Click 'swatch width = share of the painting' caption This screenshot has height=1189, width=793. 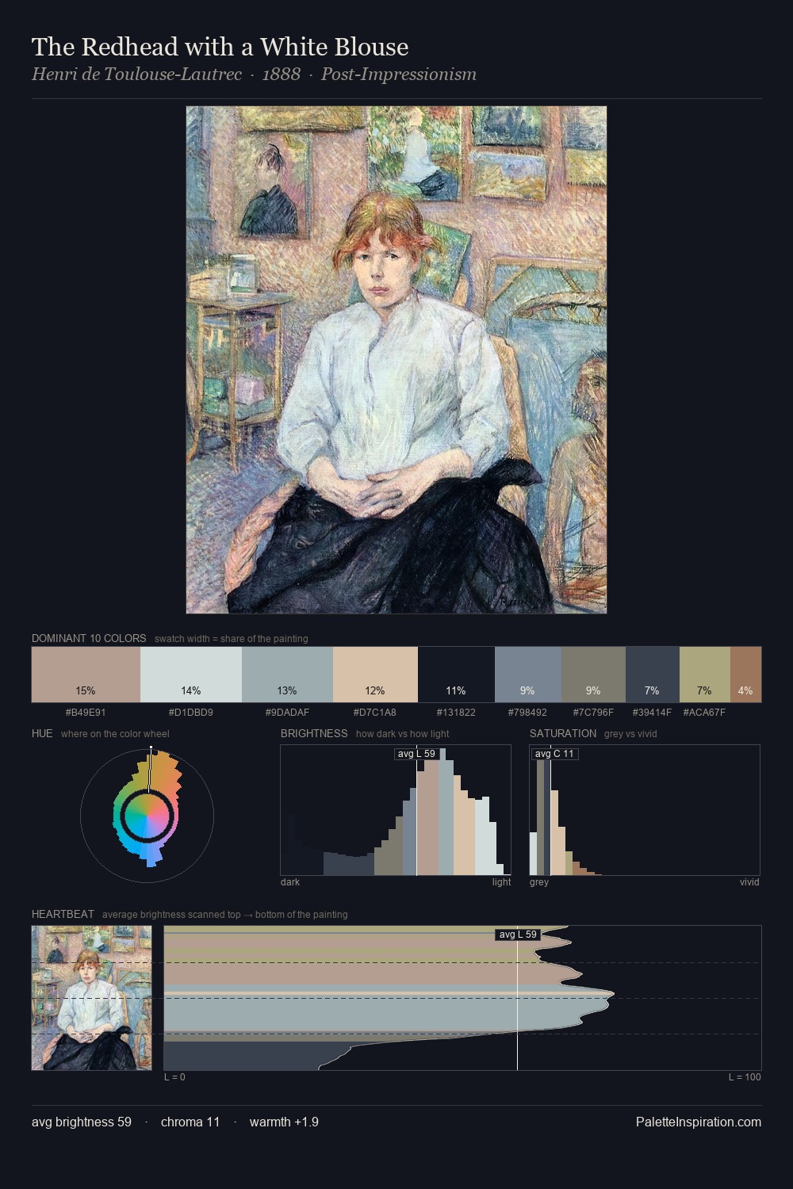click(x=231, y=638)
